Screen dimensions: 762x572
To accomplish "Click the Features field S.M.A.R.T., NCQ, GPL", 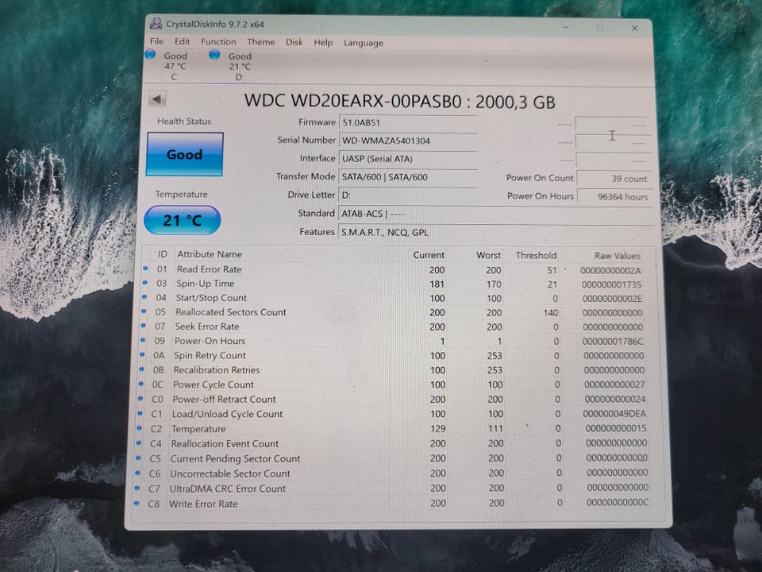I will [x=495, y=232].
